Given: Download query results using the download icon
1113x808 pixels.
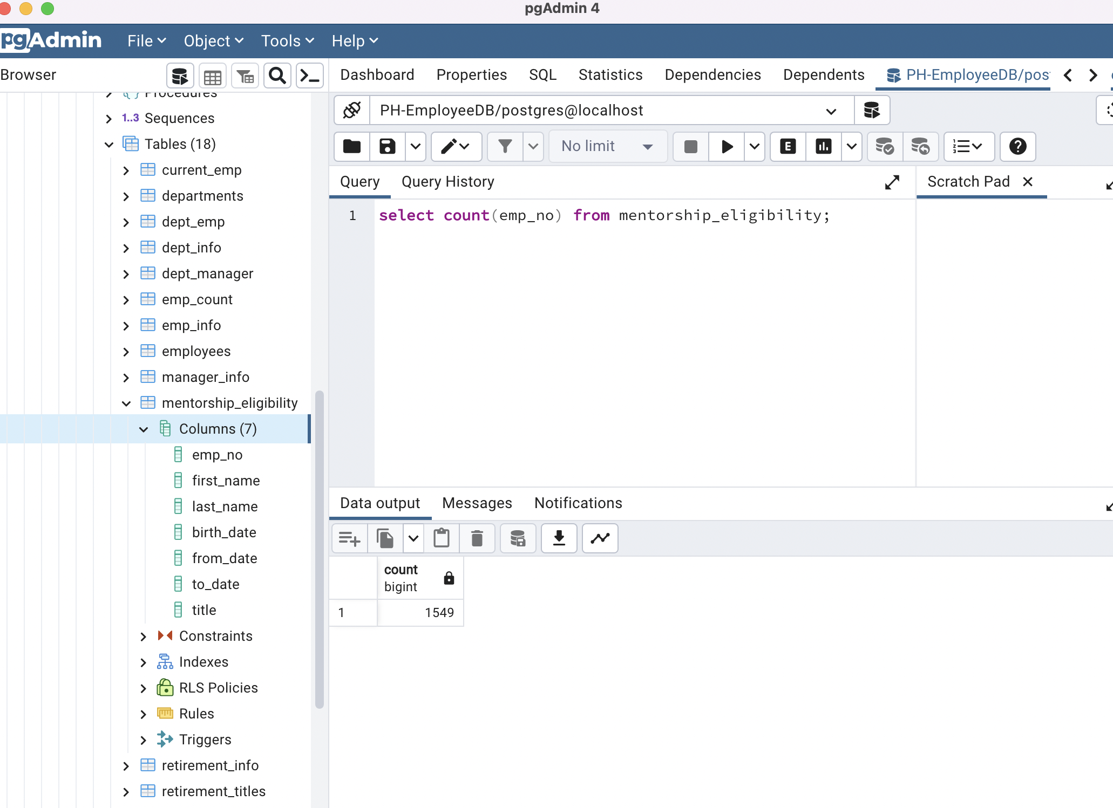Looking at the screenshot, I should [x=559, y=538].
